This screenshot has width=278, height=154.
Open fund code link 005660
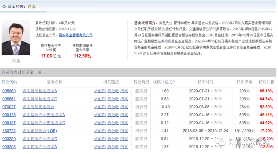click(x=9, y=91)
